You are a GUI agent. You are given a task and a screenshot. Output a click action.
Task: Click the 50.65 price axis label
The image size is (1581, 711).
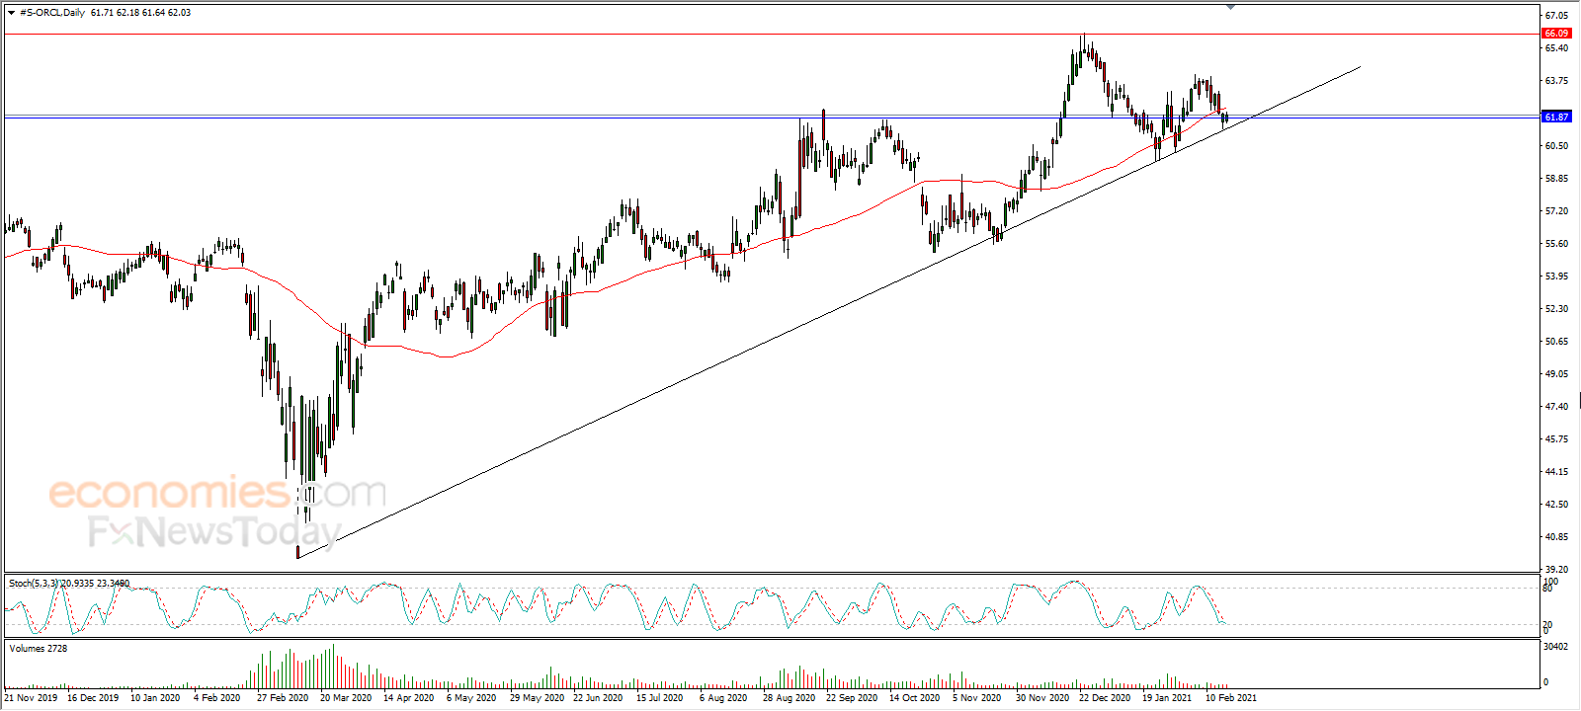[x=1556, y=342]
